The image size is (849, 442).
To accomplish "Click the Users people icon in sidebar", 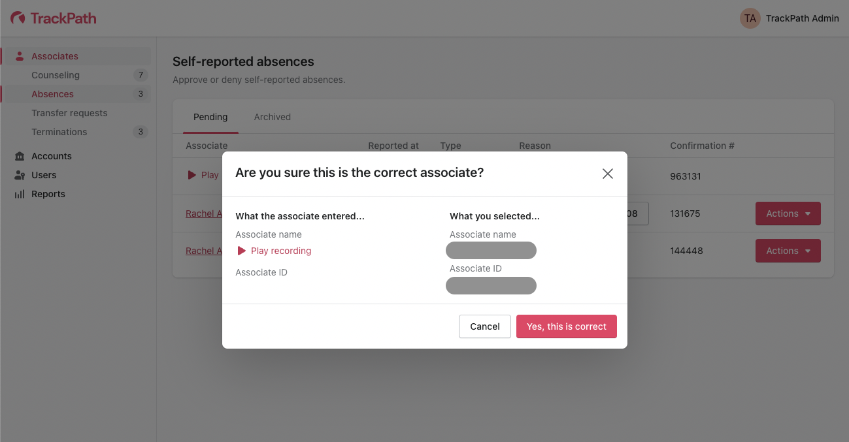I will (x=20, y=175).
